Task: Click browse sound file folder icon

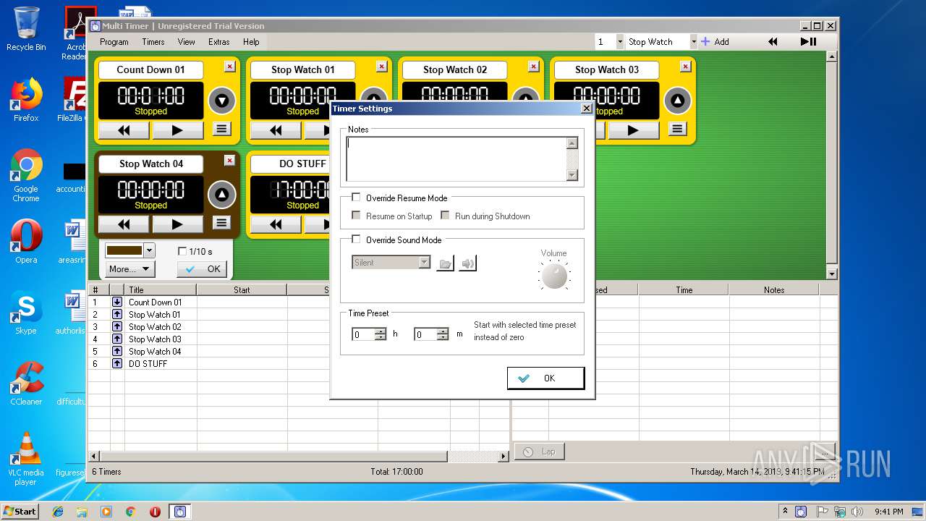Action: point(446,263)
